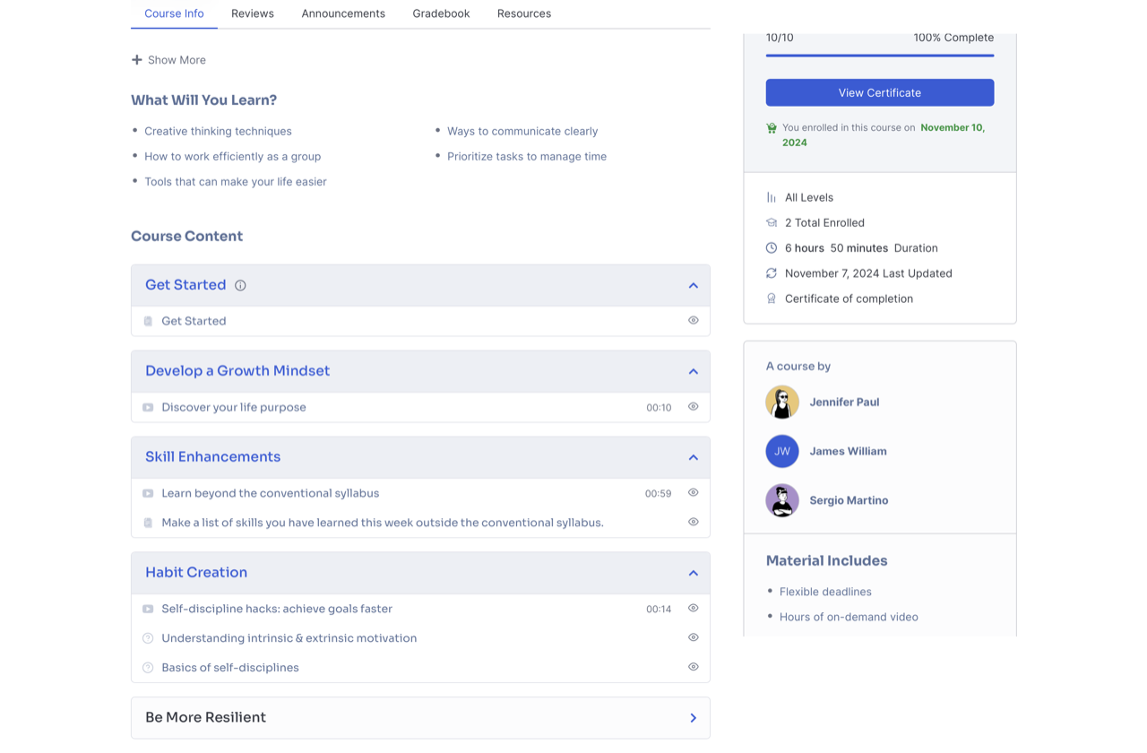This screenshot has height=753, width=1147.
Task: Select the assignment icon next to Get Started lesson
Action: (x=148, y=320)
